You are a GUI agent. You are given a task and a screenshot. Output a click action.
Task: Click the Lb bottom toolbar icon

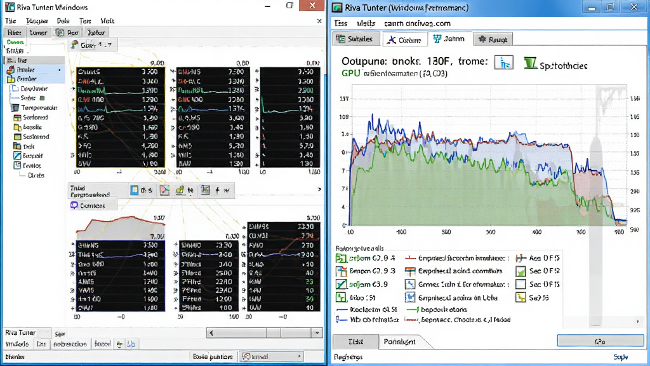point(131,344)
